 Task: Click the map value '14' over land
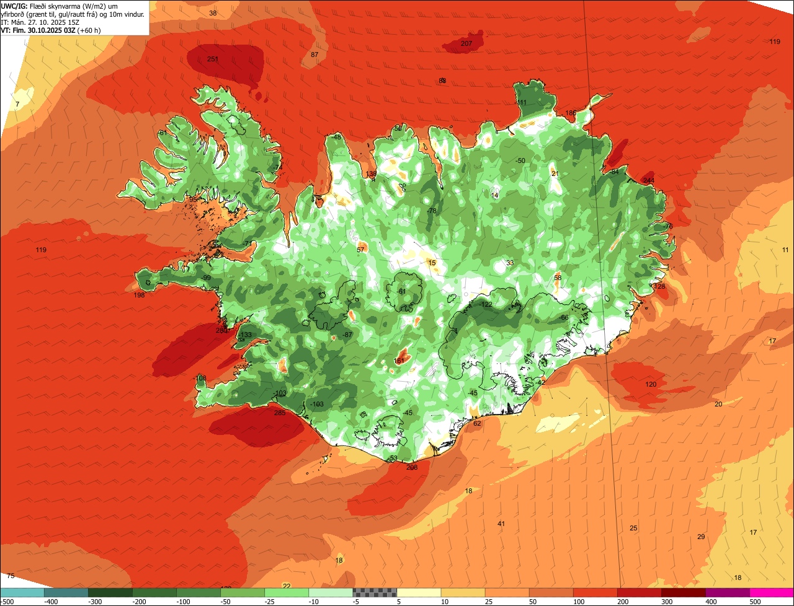pos(494,195)
